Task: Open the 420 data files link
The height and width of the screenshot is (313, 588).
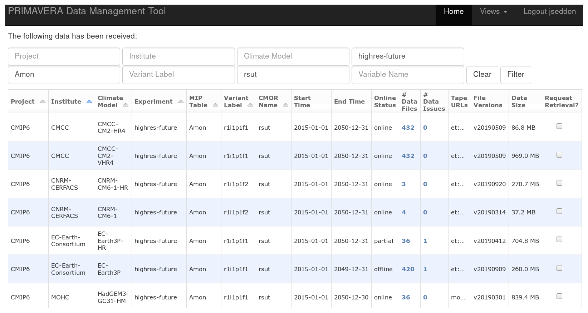Action: tap(408, 269)
